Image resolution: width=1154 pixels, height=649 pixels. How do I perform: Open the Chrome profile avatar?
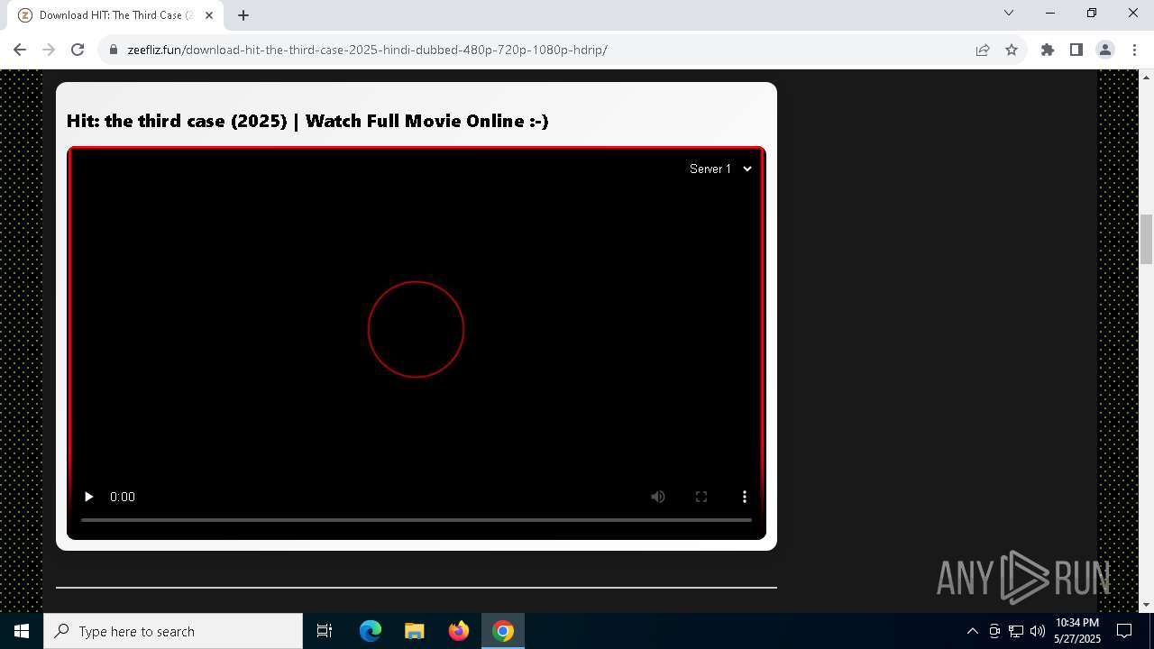pos(1105,50)
